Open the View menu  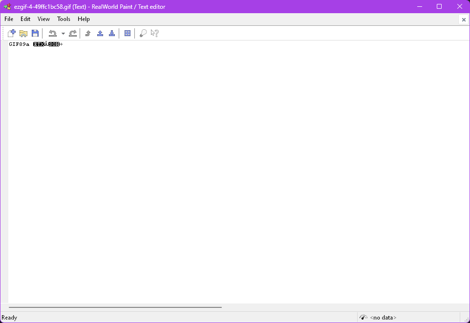pyautogui.click(x=43, y=19)
